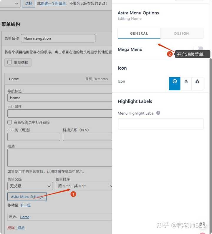The image size is (212, 234).
Task: Switch to the DESIGN tab
Action: click(182, 34)
